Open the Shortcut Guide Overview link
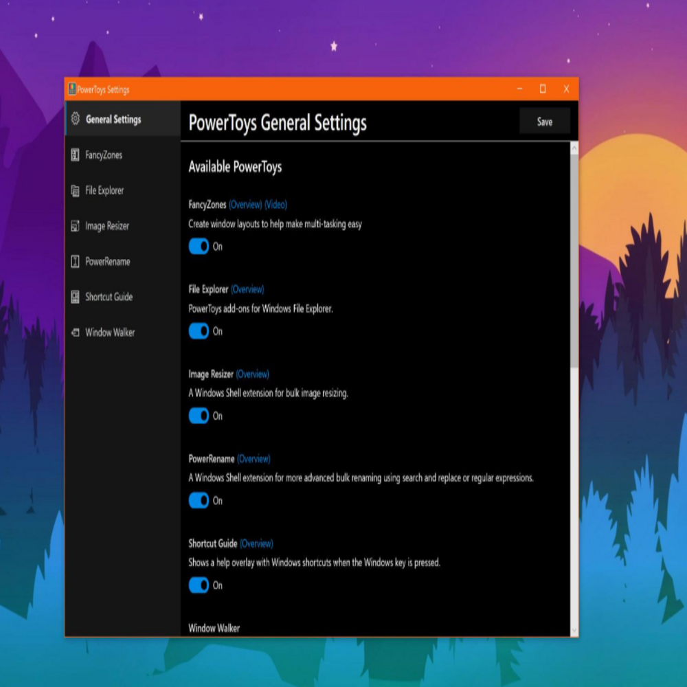This screenshot has width=687, height=687. pos(256,543)
